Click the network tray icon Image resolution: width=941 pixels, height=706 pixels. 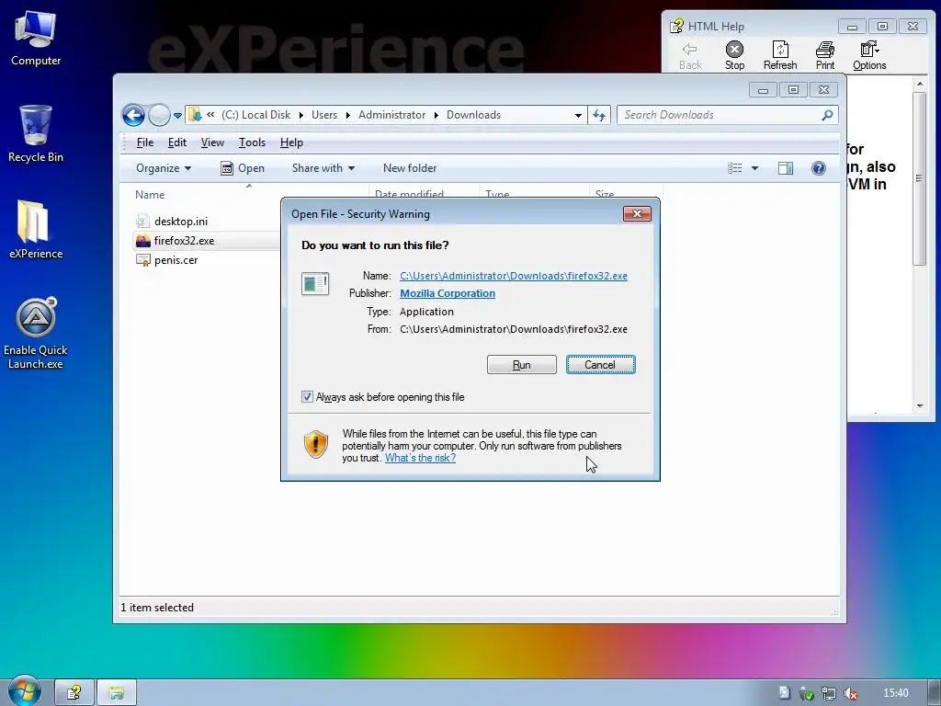[829, 693]
